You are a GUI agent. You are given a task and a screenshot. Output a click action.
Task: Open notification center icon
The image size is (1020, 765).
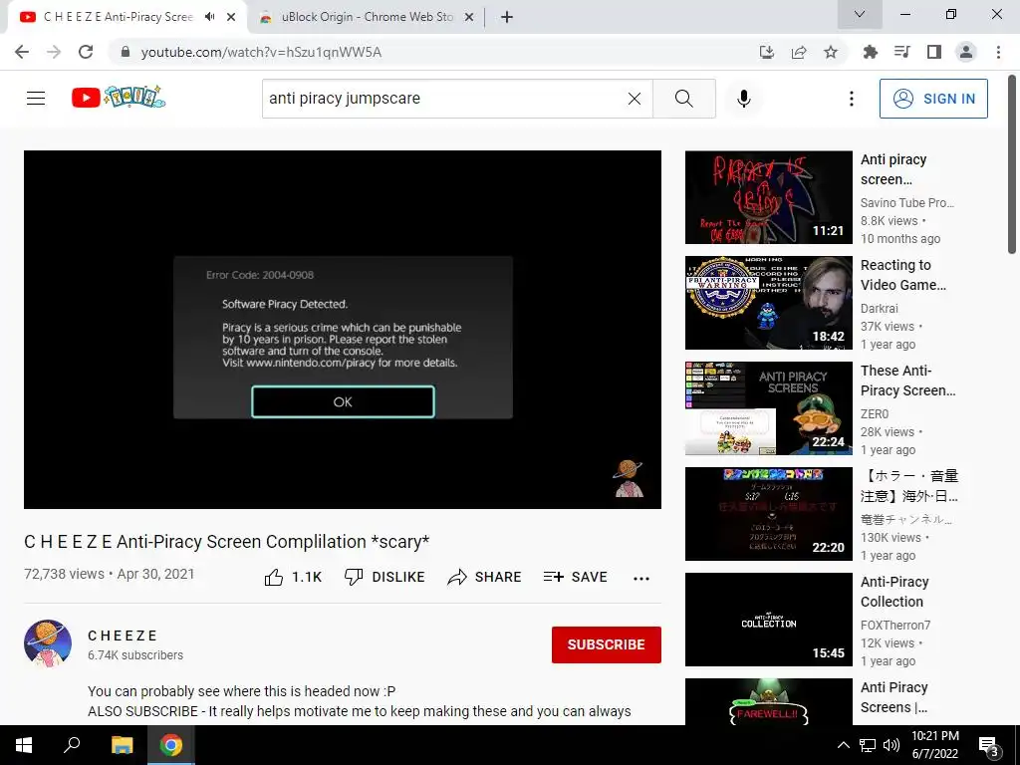[x=988, y=746]
